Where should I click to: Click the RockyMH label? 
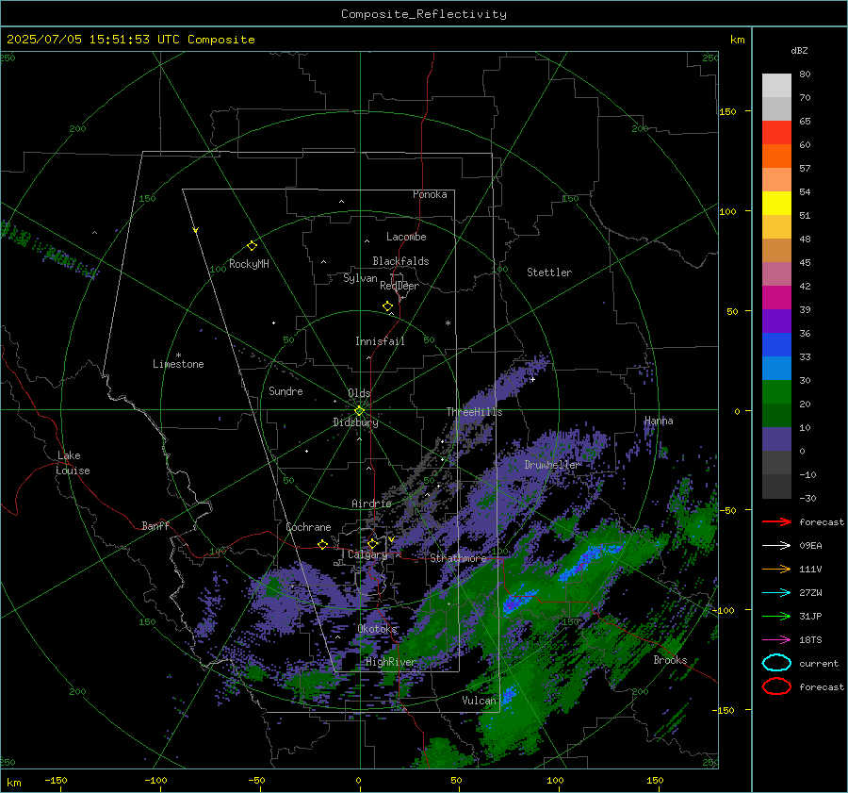tap(249, 264)
